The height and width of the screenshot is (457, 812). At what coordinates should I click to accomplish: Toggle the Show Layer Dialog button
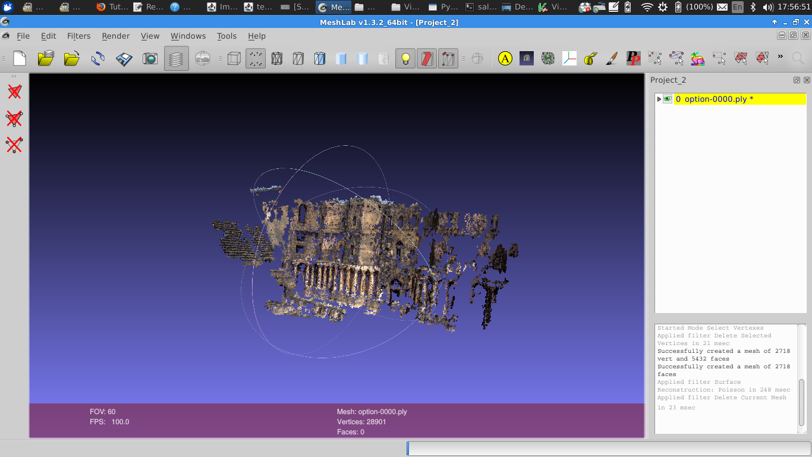click(176, 58)
